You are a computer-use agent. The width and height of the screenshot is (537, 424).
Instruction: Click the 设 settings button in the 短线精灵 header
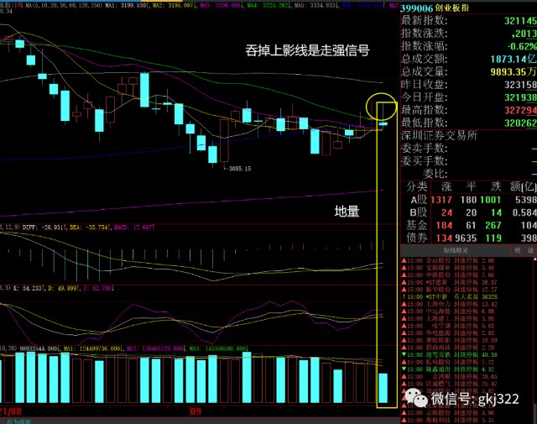click(530, 250)
